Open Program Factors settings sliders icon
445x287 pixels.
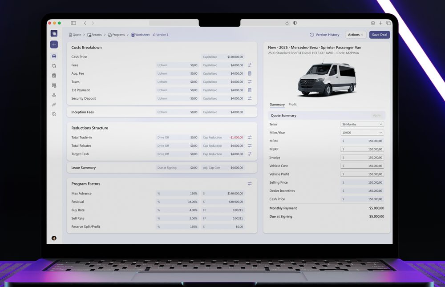[250, 184]
